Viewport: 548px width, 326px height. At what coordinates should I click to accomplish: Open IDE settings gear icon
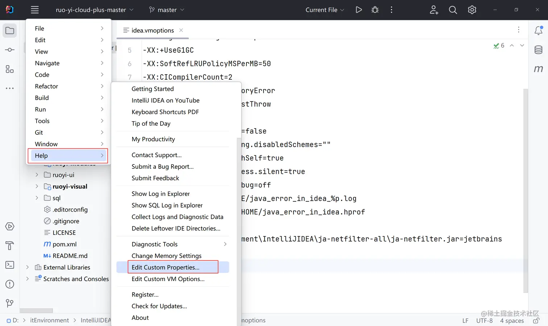coord(472,10)
